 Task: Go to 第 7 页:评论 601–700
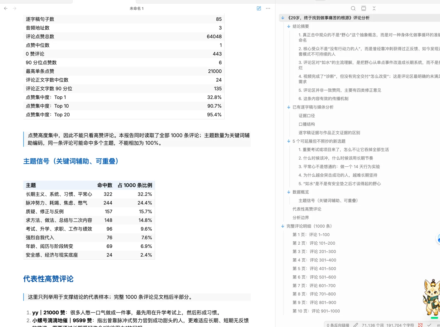pyautogui.click(x=314, y=286)
